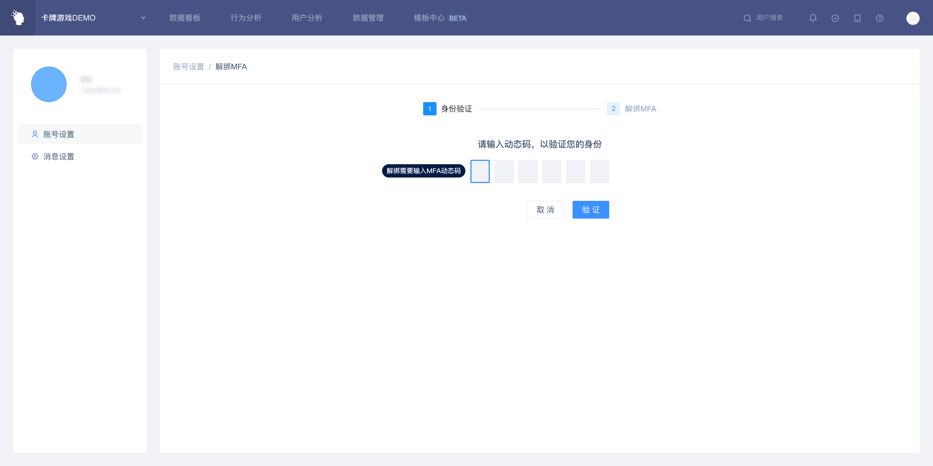Focus the first dynamic code digit box
Screen dimensions: 933x466
(x=480, y=171)
